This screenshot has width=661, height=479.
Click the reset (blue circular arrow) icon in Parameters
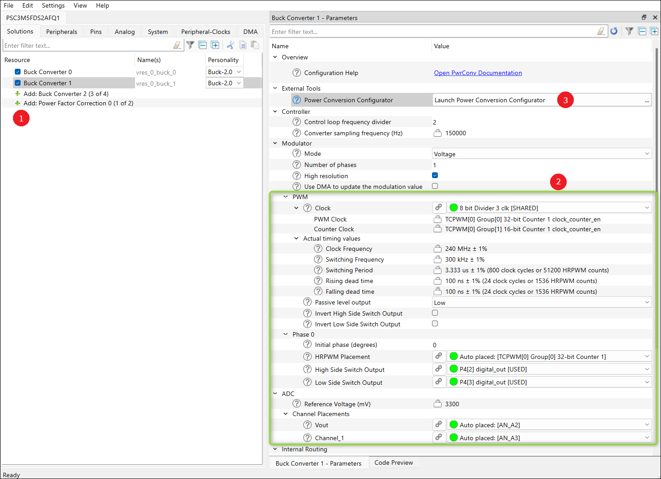614,31
